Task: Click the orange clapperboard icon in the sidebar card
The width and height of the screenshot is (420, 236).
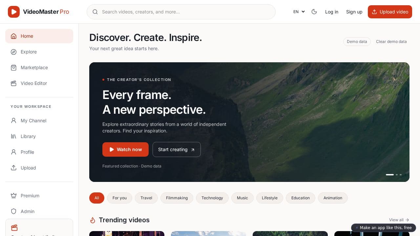Action: [14, 227]
